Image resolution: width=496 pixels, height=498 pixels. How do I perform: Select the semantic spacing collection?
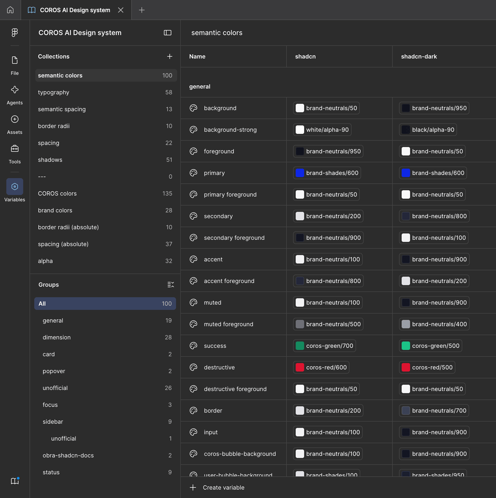click(x=106, y=109)
